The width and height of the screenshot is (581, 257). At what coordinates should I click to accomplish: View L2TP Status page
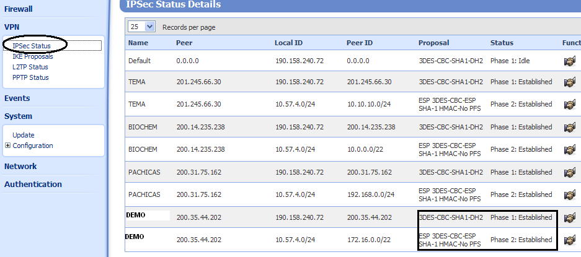point(30,67)
